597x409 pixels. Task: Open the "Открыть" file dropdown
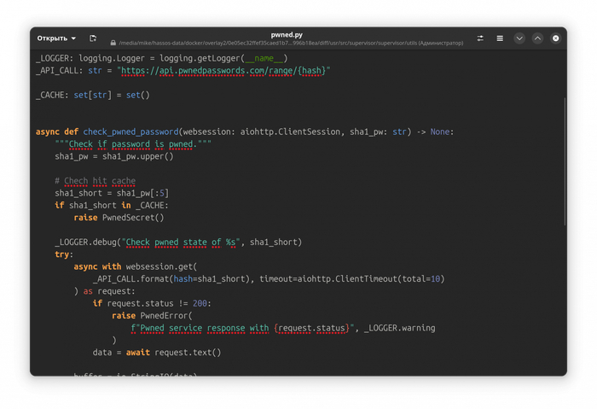56,38
